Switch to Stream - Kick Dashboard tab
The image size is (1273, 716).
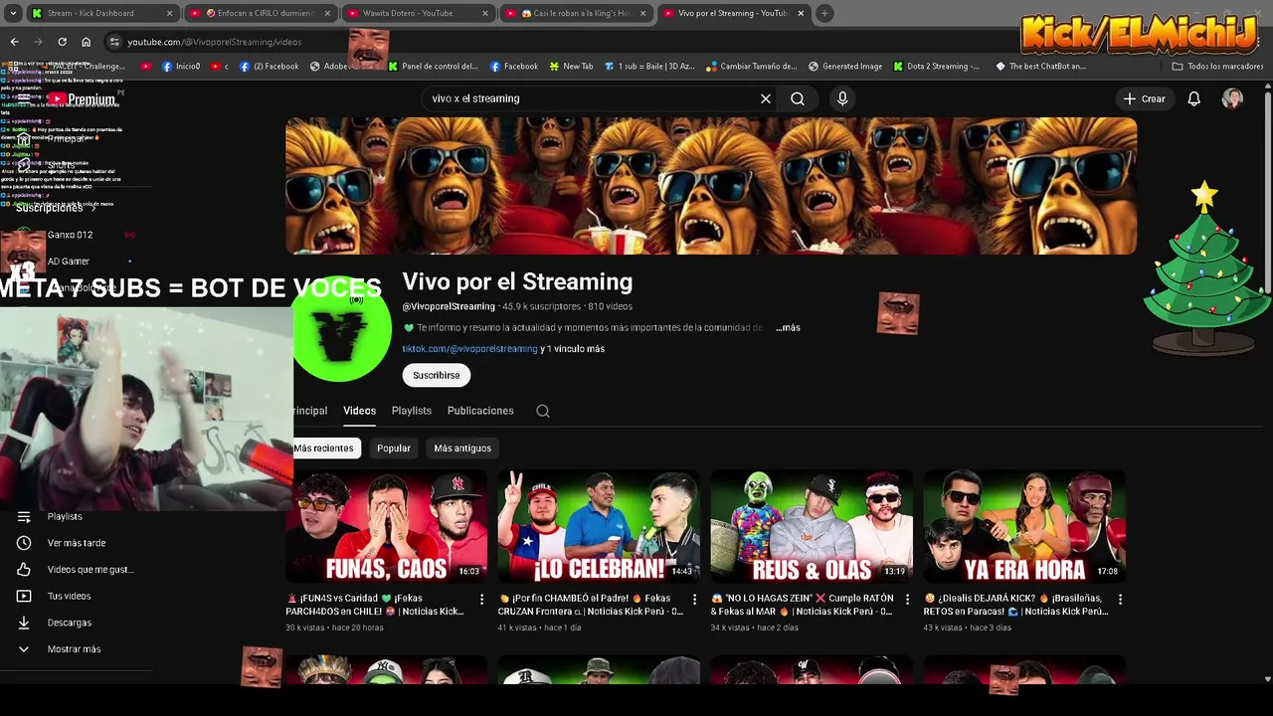click(x=102, y=13)
